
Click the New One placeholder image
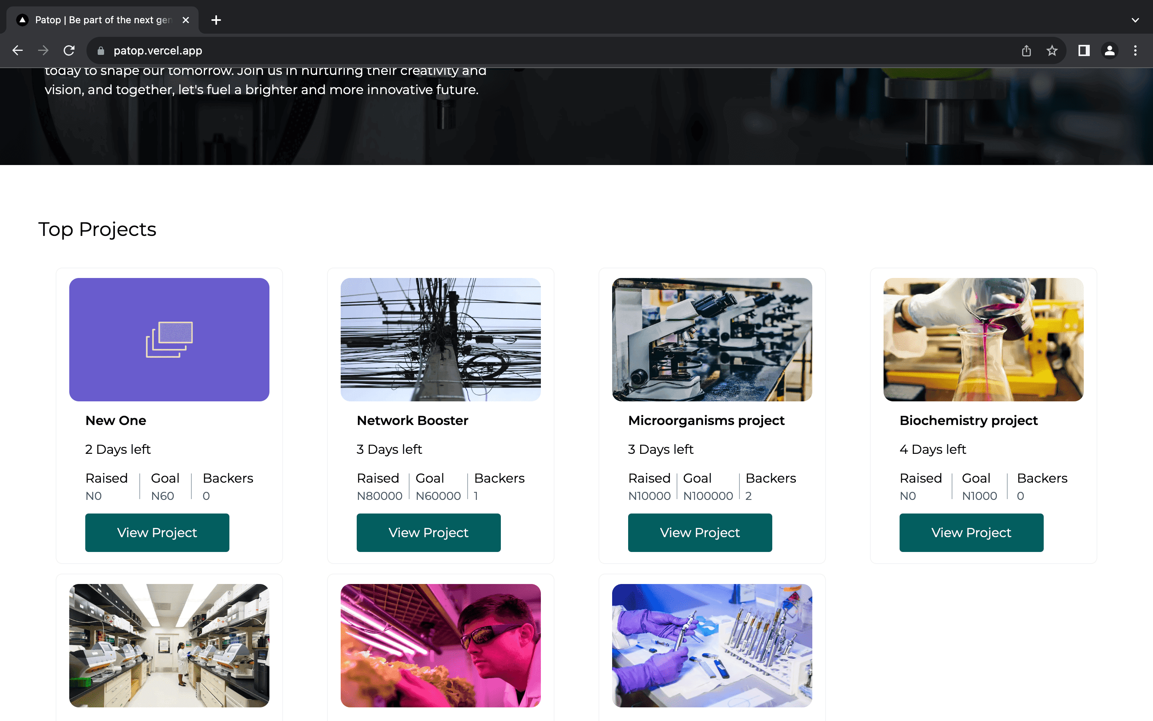pos(169,340)
